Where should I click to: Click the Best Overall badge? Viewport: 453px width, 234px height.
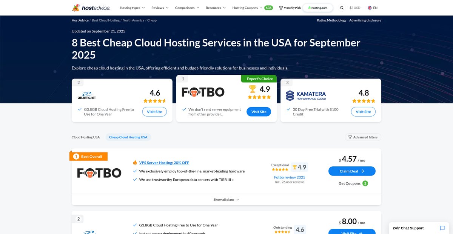point(88,156)
